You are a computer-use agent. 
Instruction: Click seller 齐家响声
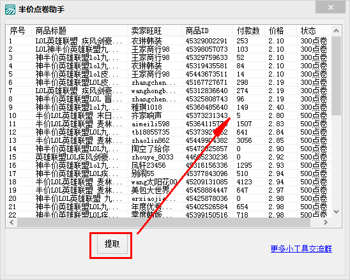click(146, 115)
